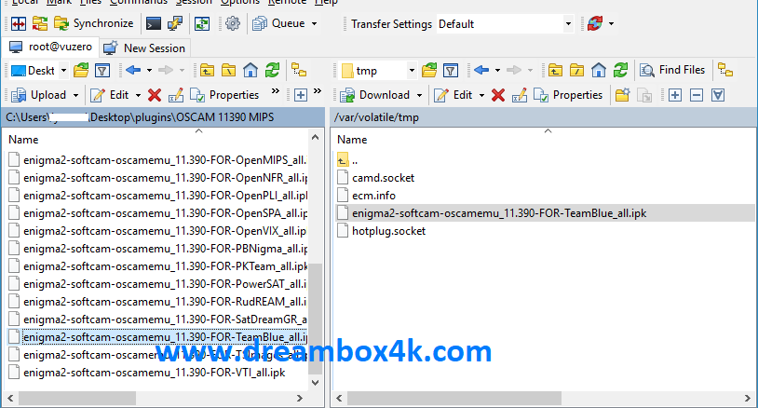Click the Queue button

[x=278, y=23]
